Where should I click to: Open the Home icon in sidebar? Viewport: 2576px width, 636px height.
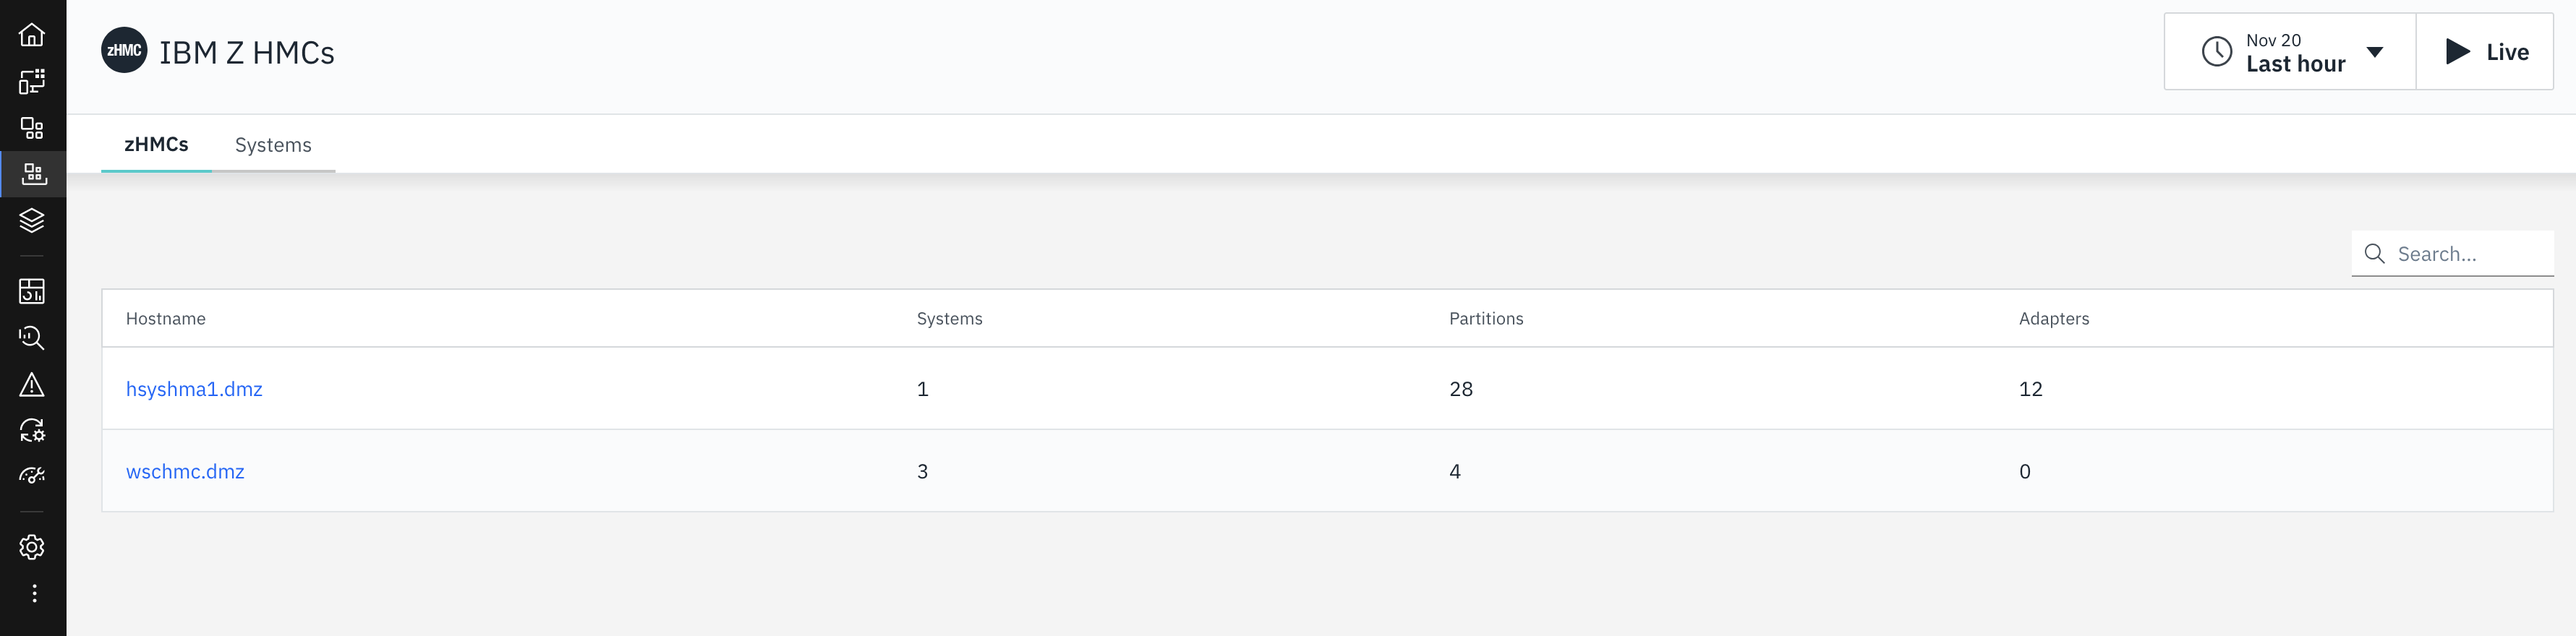[x=32, y=35]
